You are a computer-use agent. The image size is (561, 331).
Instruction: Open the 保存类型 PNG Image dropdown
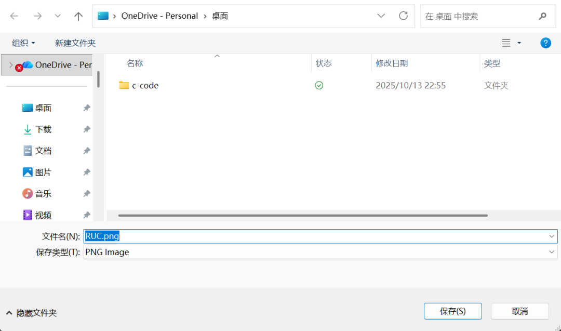tap(319, 252)
